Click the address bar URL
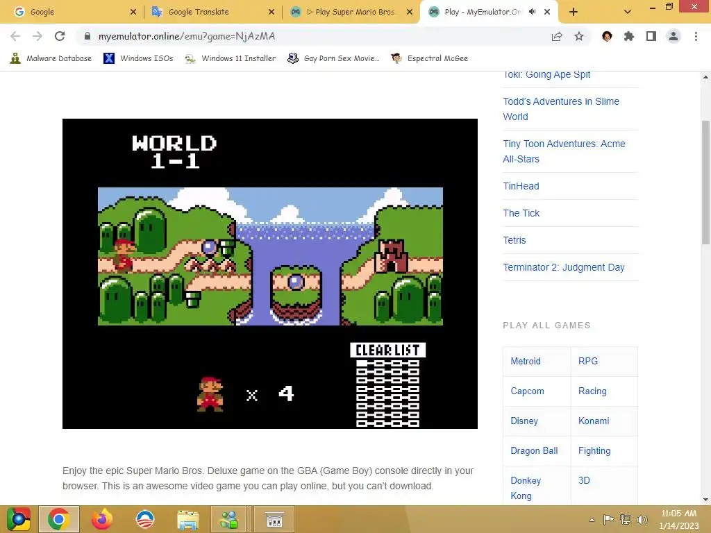Viewport: 711px width, 533px height. click(x=186, y=36)
